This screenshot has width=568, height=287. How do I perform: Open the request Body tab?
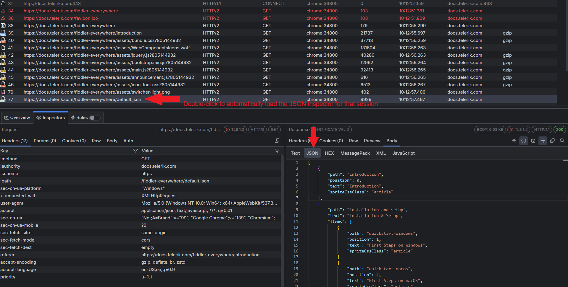coord(112,141)
